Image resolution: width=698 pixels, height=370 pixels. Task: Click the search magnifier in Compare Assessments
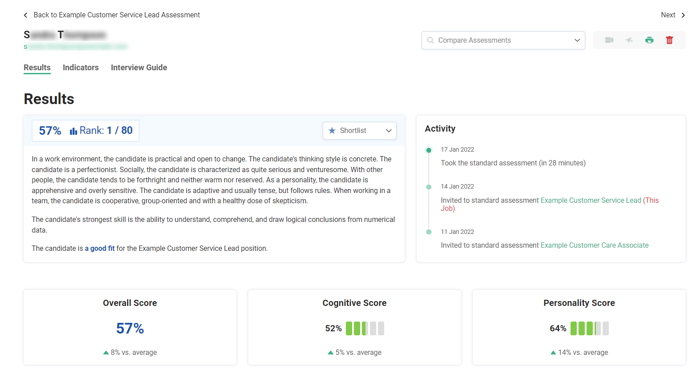(x=430, y=40)
